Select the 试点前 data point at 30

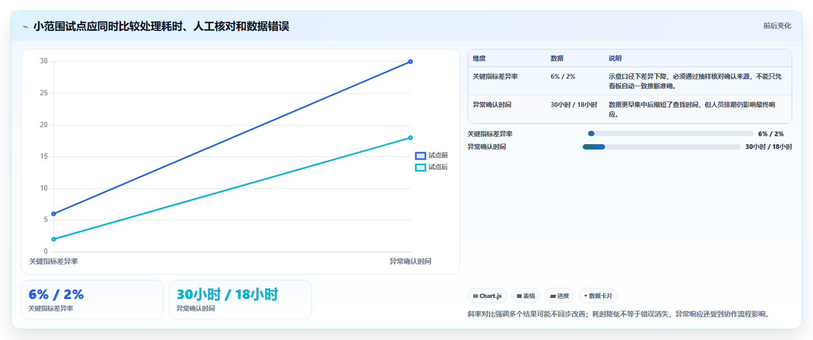pyautogui.click(x=410, y=62)
